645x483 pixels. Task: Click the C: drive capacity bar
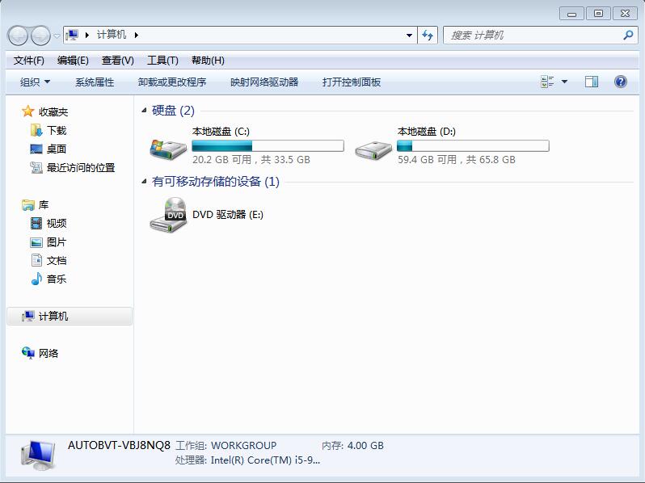coord(268,146)
